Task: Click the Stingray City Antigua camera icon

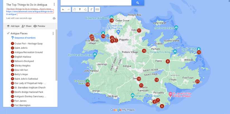Action: 175,51
